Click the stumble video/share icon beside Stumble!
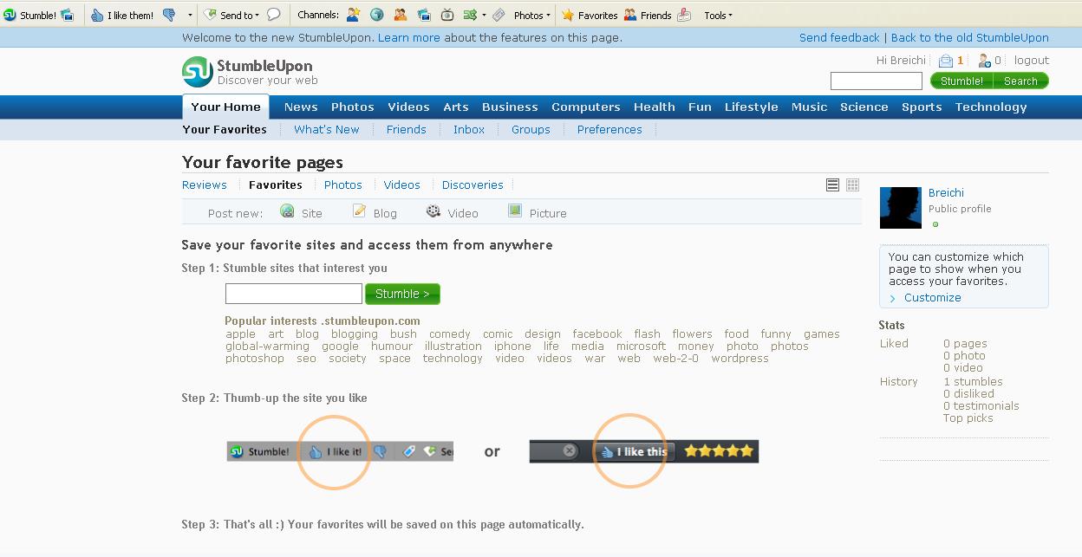The height and width of the screenshot is (557, 1082). coord(68,15)
